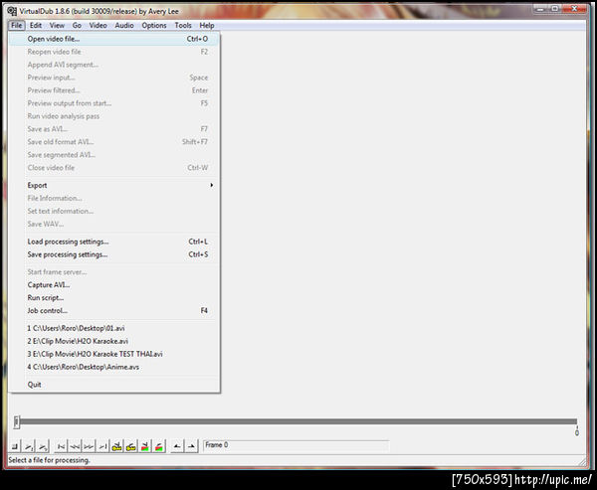The width and height of the screenshot is (597, 490).
Task: Go to next keyframe icon
Action: point(131,446)
